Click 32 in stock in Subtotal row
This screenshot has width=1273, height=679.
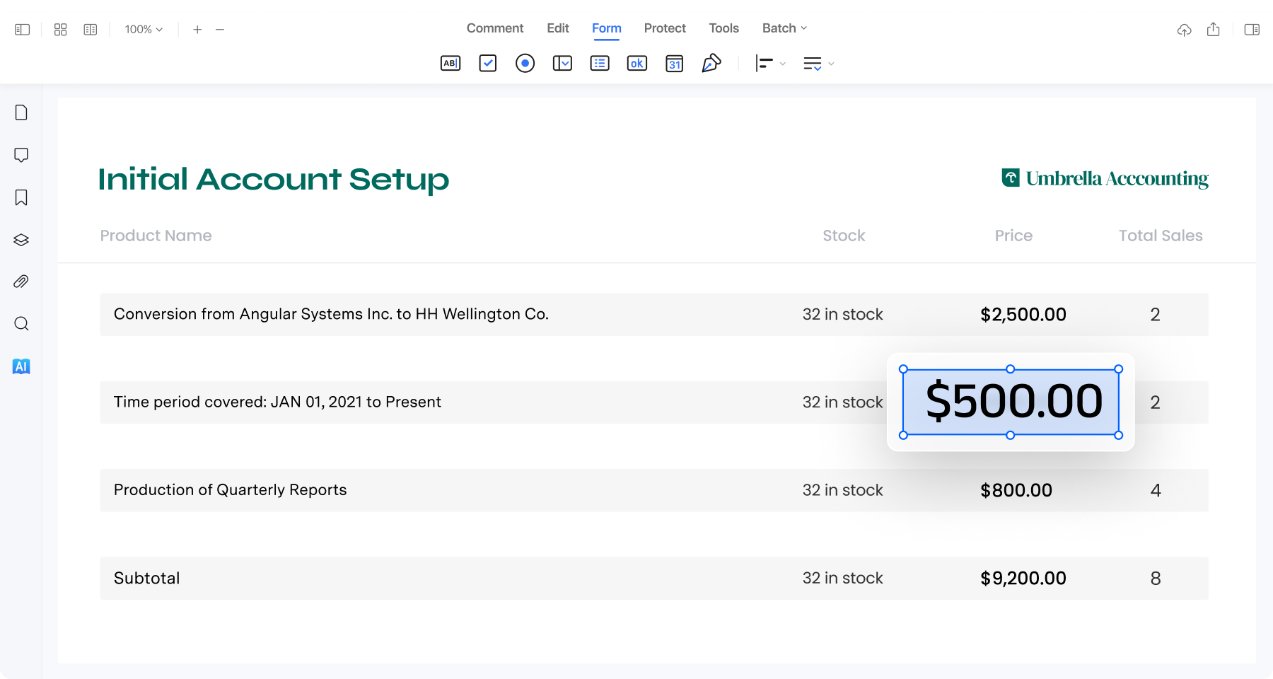point(842,578)
